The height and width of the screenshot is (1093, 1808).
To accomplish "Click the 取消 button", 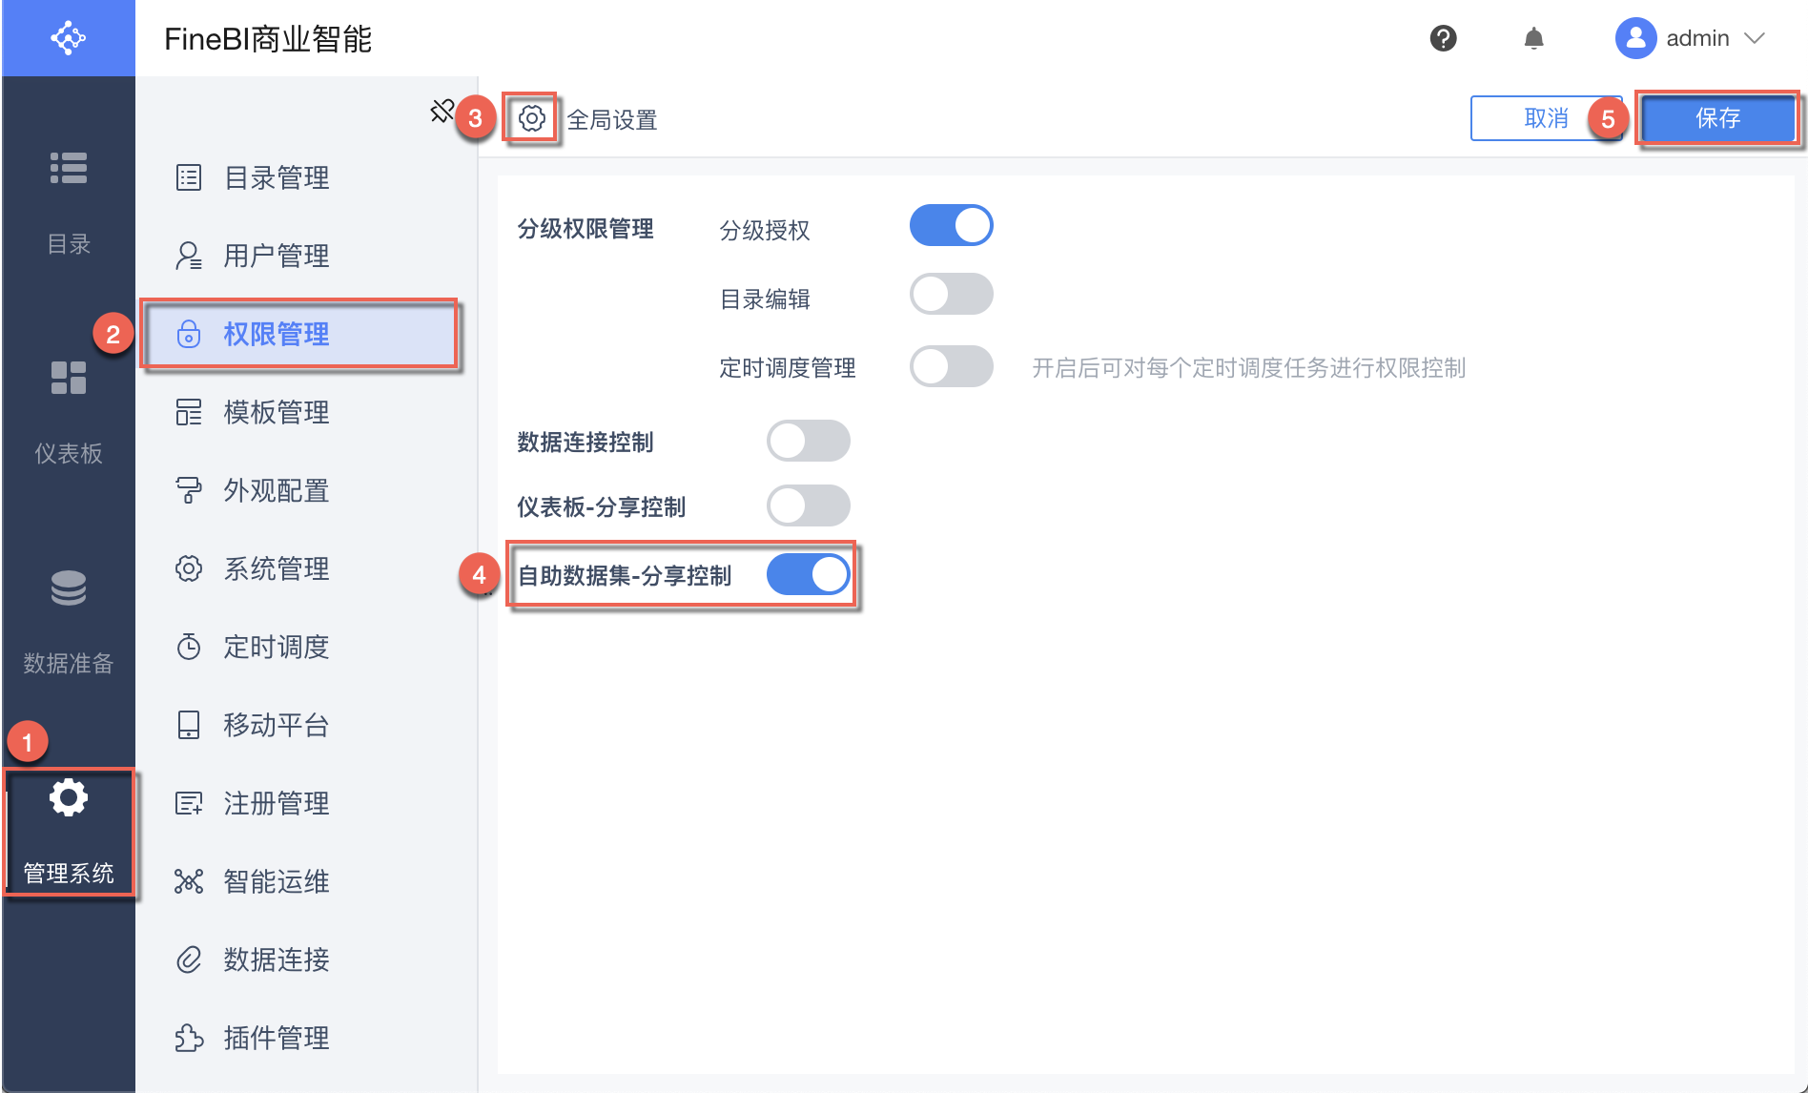I will coord(1545,118).
